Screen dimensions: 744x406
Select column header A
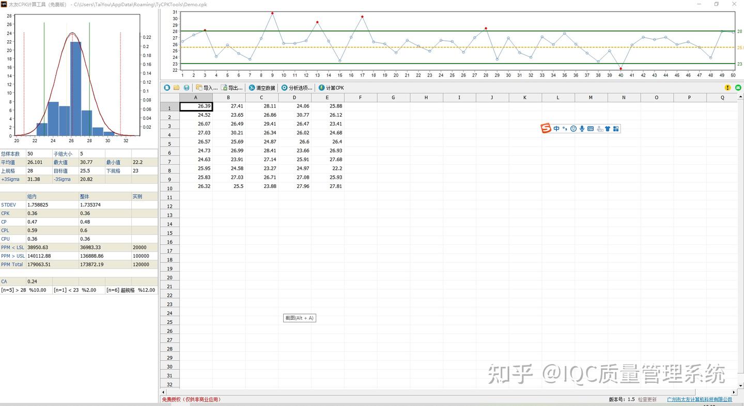tap(196, 98)
